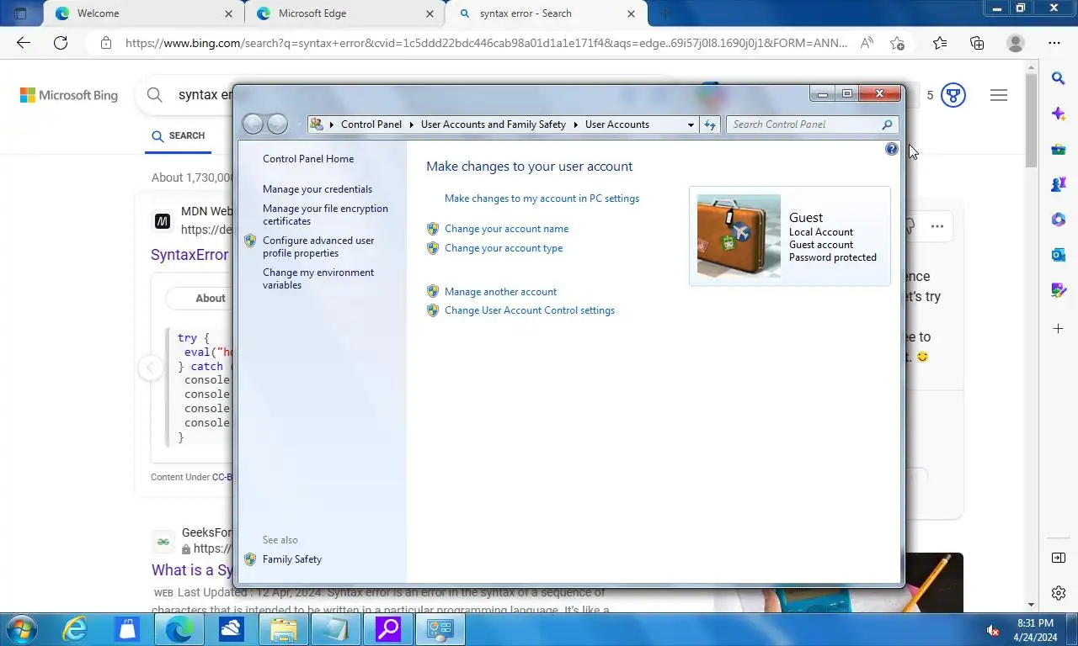This screenshot has width=1078, height=646.
Task: Open the Edge profile avatar
Action: [1016, 43]
